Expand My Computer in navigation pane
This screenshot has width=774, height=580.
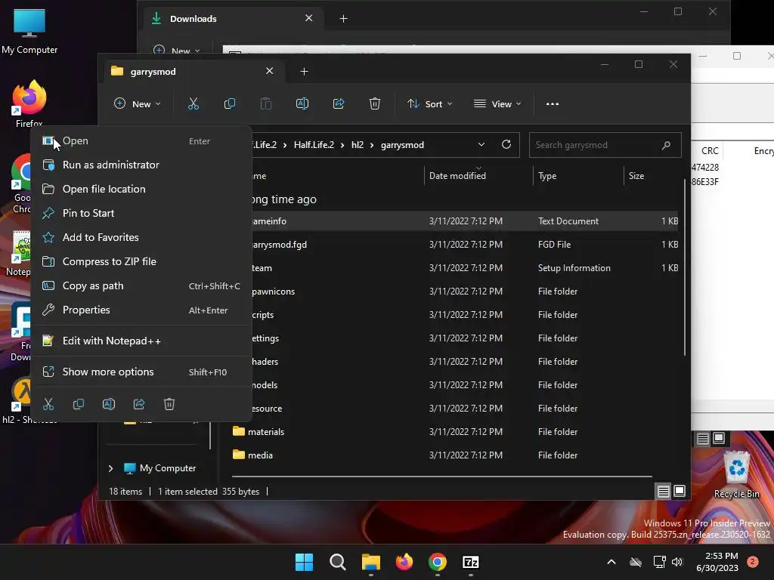click(x=110, y=468)
